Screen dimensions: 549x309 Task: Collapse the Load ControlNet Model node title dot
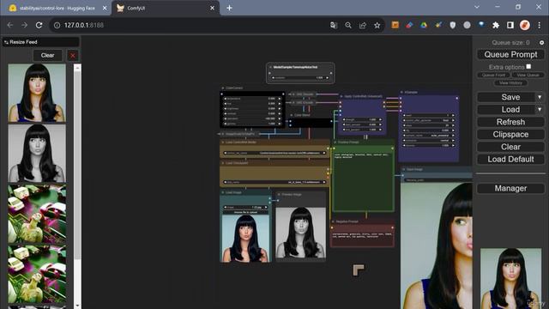point(223,142)
